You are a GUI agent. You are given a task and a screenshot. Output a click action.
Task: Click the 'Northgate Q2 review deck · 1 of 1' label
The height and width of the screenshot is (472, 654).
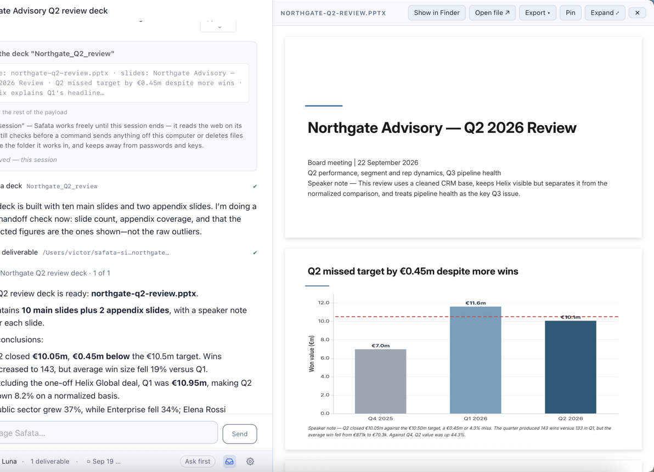click(x=55, y=273)
